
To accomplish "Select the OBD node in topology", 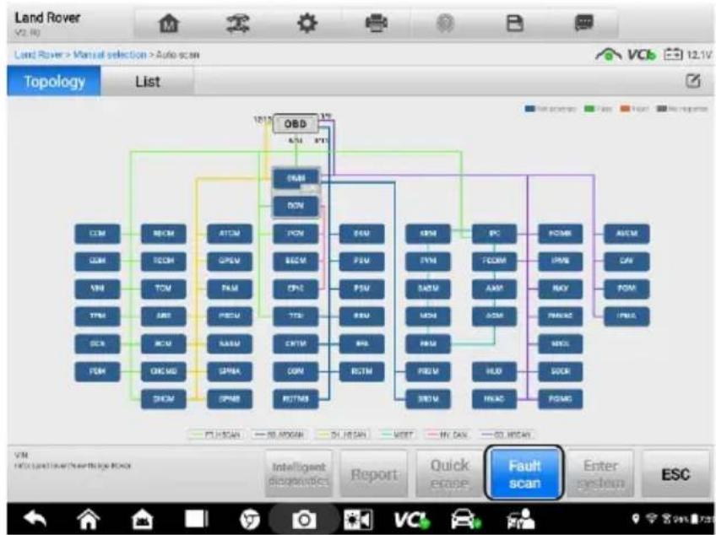I will click(296, 124).
